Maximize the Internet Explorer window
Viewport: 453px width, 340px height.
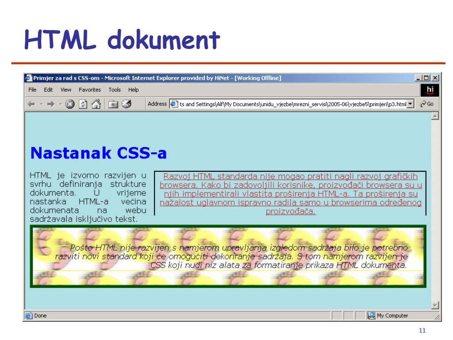point(426,78)
